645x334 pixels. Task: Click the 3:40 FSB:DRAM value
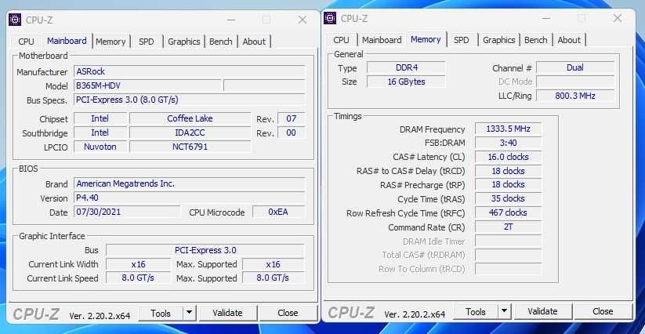point(508,143)
